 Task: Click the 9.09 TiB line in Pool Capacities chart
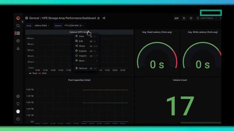click(x=105, y=90)
